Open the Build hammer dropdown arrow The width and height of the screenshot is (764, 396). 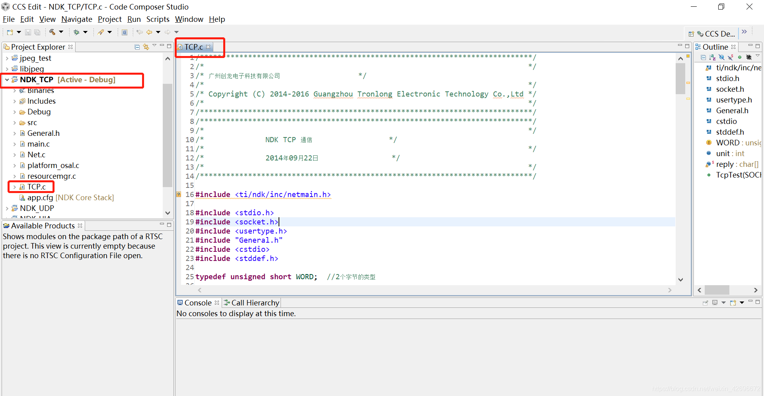61,32
